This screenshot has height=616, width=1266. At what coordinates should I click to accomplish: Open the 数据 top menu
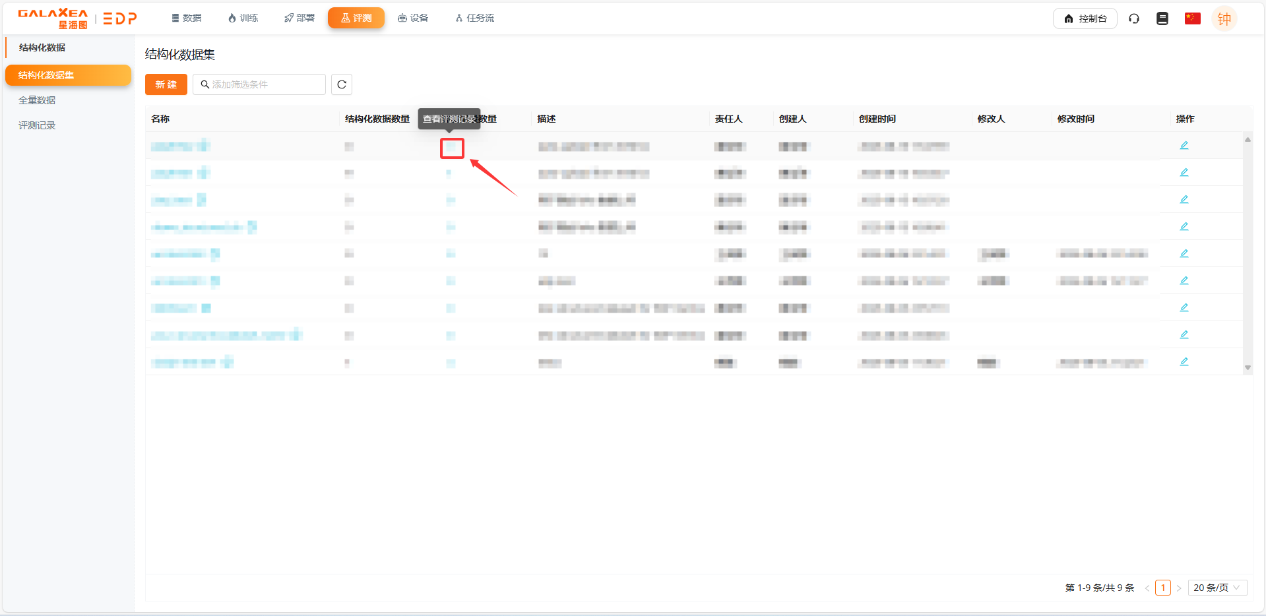[187, 18]
